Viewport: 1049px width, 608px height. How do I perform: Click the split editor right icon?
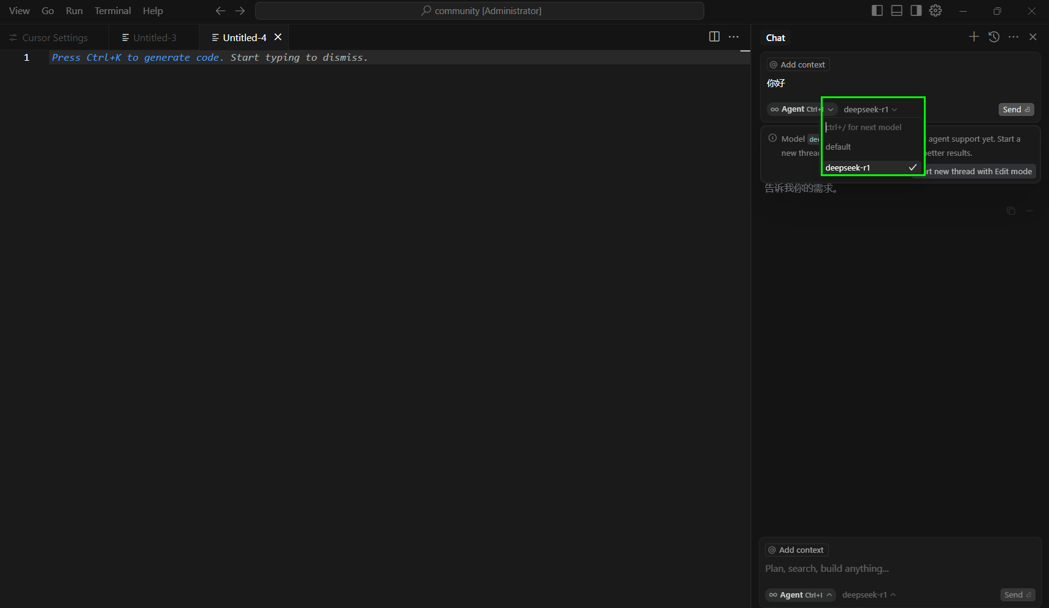click(x=714, y=37)
